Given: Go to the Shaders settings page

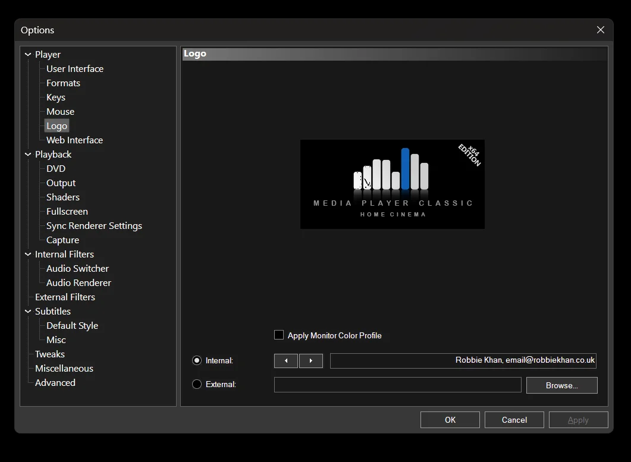Looking at the screenshot, I should pyautogui.click(x=63, y=197).
